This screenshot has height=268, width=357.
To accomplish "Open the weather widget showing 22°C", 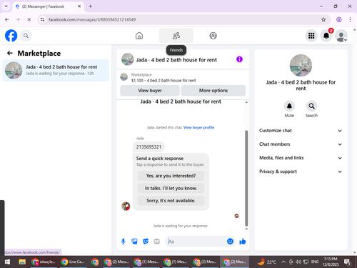I will click(x=267, y=262).
